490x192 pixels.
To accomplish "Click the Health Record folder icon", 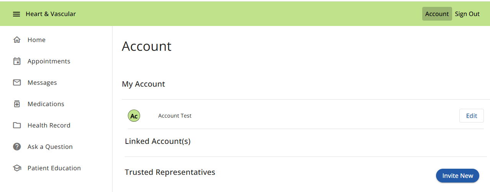I will [x=17, y=125].
